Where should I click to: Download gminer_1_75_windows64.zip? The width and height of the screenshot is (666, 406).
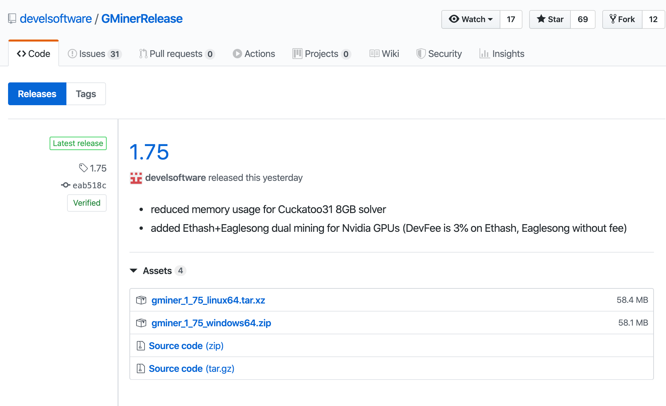211,323
